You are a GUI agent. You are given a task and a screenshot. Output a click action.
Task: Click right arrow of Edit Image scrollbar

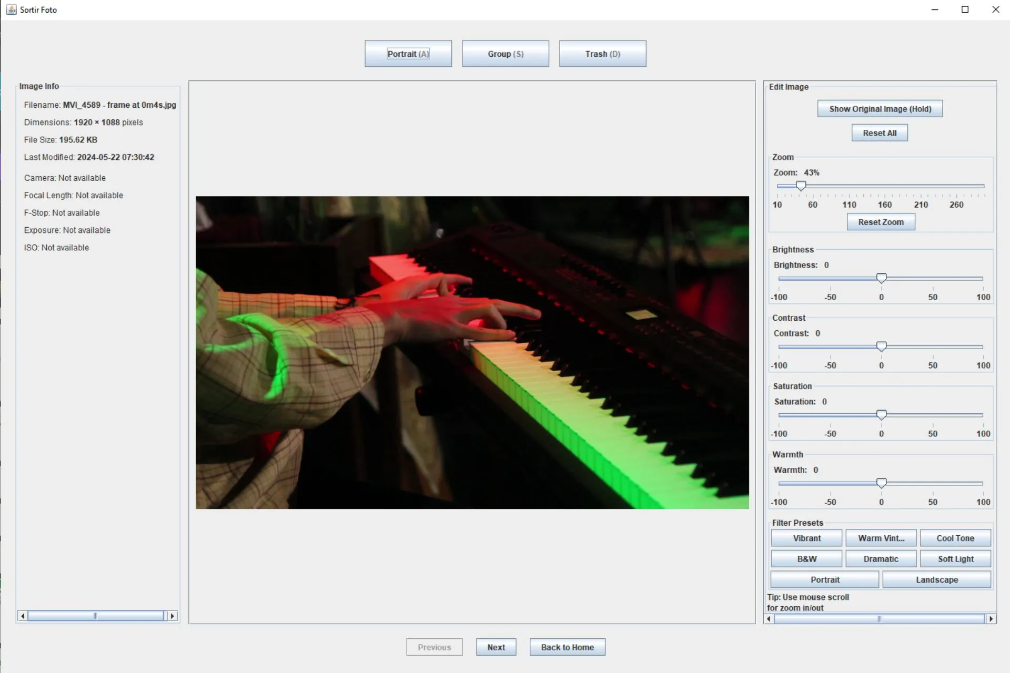point(991,619)
